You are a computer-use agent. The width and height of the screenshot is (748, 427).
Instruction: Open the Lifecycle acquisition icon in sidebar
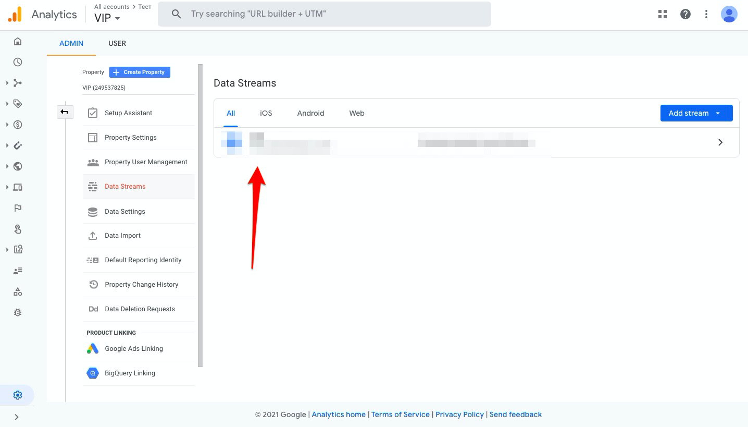coord(18,83)
